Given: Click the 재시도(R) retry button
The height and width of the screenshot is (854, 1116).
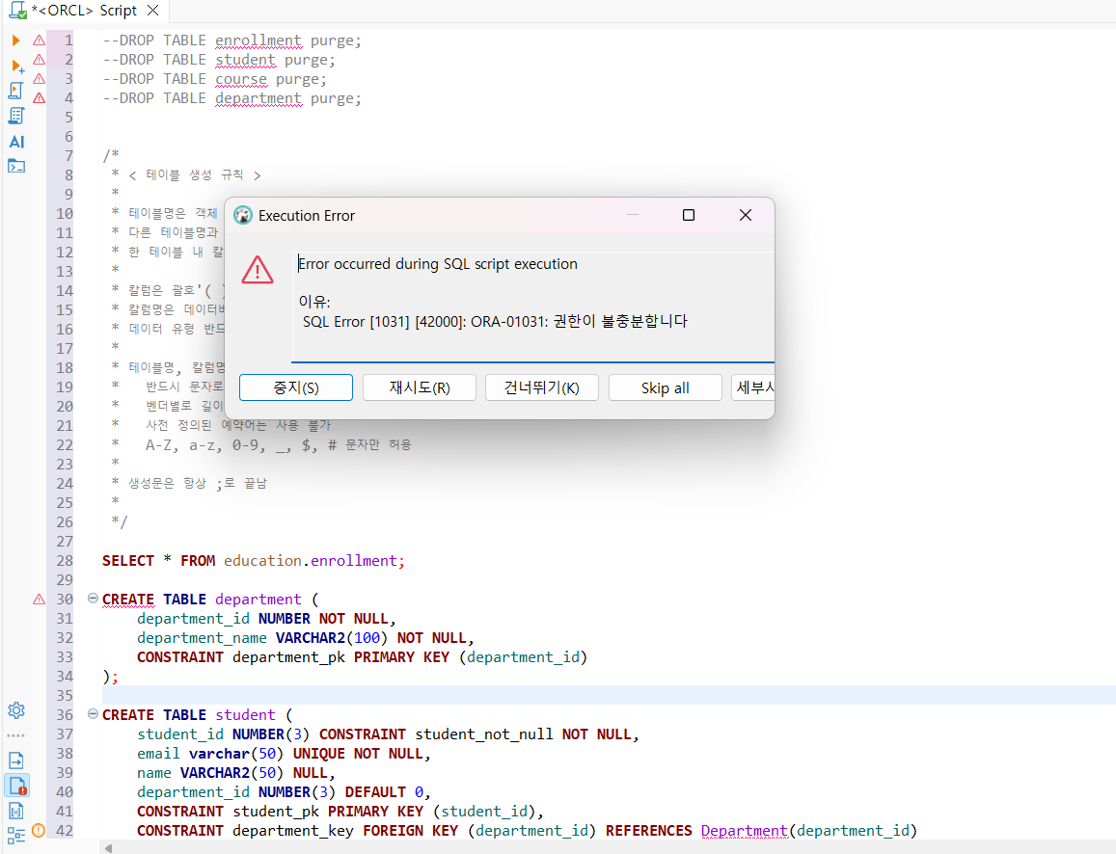Looking at the screenshot, I should click(420, 387).
